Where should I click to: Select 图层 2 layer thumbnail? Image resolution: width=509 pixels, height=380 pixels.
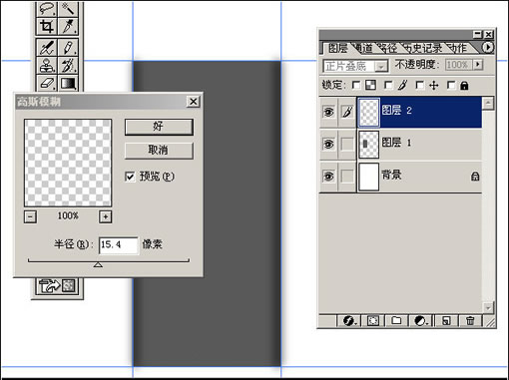[x=369, y=112]
